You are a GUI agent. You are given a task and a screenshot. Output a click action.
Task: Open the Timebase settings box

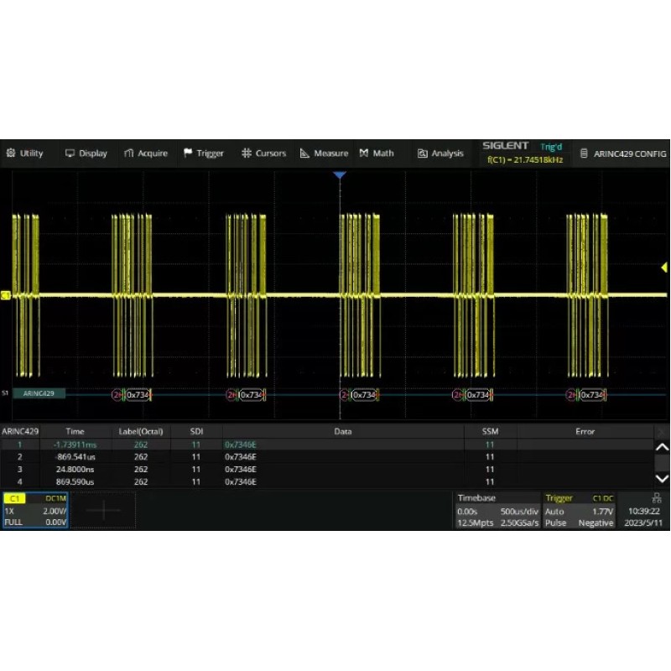pyautogui.click(x=497, y=510)
